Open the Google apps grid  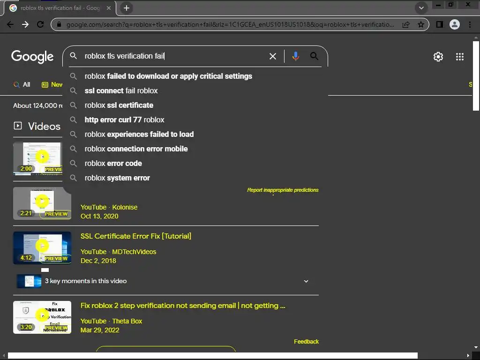[459, 57]
